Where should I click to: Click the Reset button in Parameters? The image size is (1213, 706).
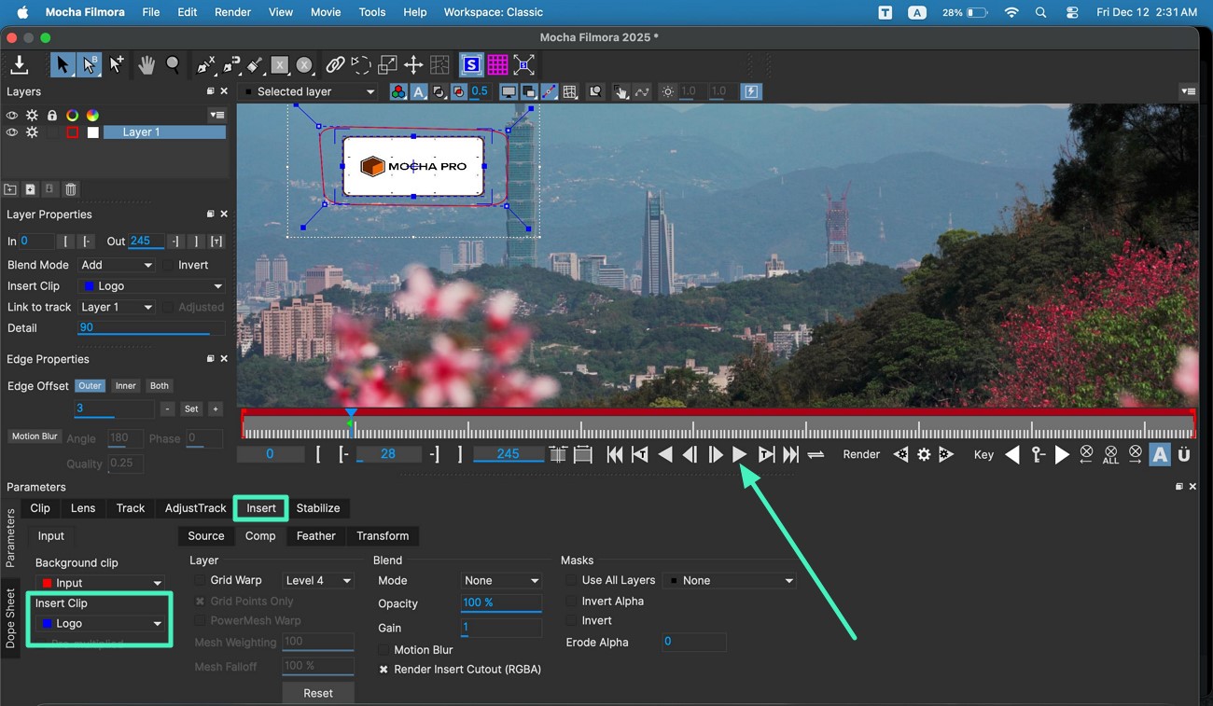[x=317, y=693]
